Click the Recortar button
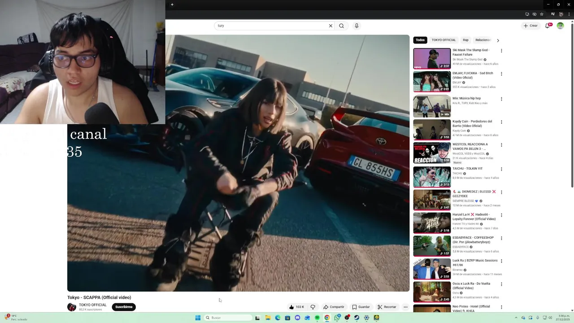Viewport: 574px width, 323px height. click(x=387, y=307)
